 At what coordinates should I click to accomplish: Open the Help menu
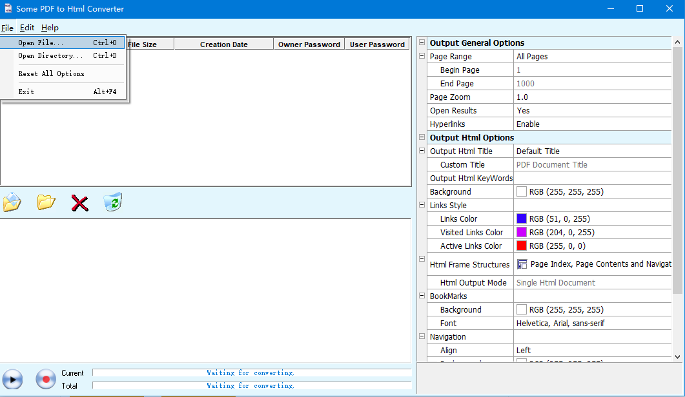coord(50,28)
